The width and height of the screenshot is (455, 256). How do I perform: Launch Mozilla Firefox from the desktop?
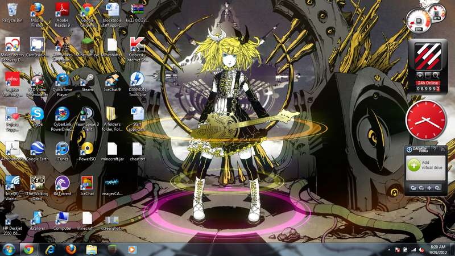point(37,15)
